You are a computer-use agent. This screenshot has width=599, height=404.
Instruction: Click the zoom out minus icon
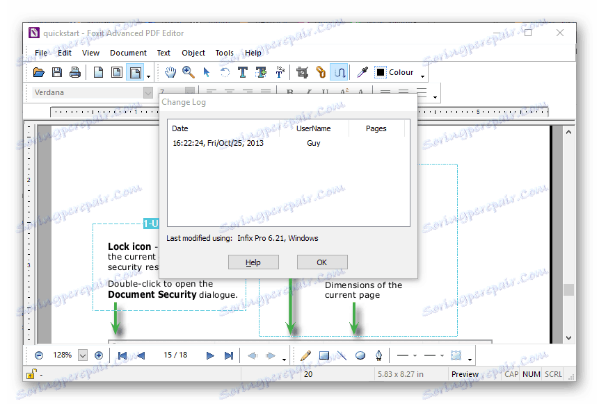point(39,355)
